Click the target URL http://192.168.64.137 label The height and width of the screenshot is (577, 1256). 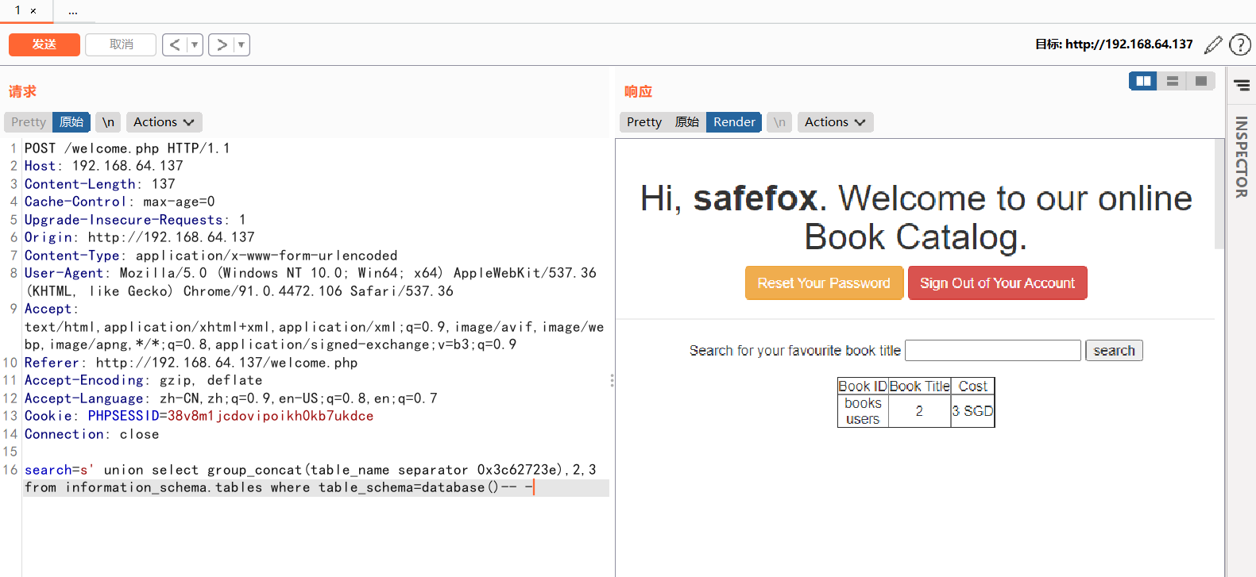tap(1129, 44)
